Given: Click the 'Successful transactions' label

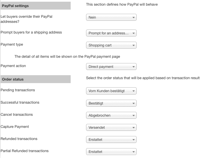Looking at the screenshot, I should (x=20, y=103).
